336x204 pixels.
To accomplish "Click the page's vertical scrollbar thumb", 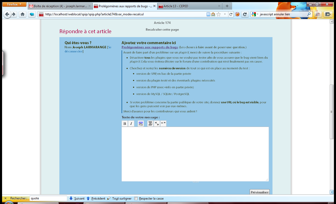I will pos(332,112).
